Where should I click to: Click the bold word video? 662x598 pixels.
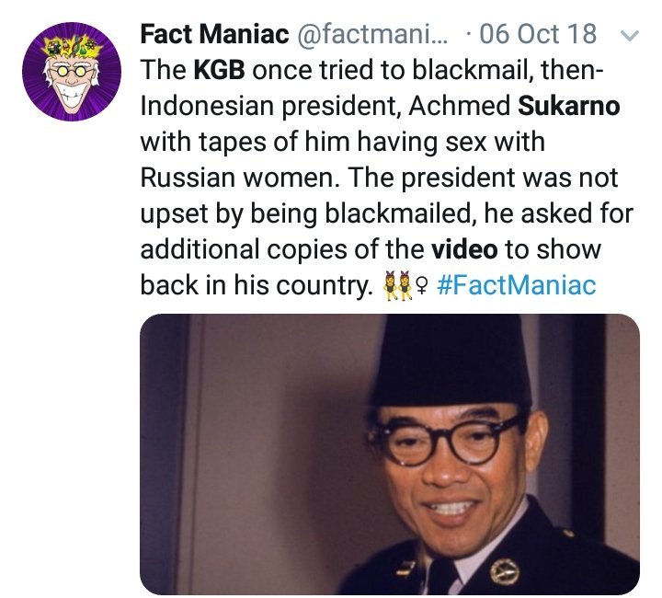(x=464, y=249)
